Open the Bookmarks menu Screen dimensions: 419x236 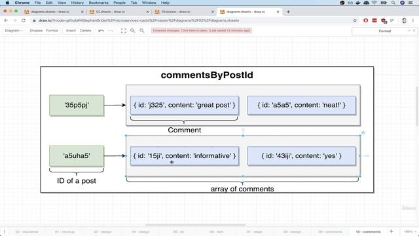point(99,3)
